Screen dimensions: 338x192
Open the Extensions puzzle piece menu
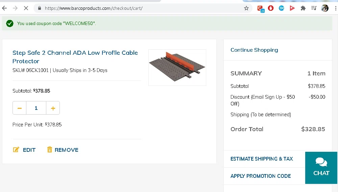click(303, 8)
